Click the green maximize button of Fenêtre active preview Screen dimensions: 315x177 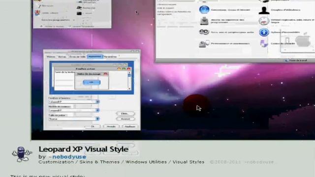click(x=124, y=69)
